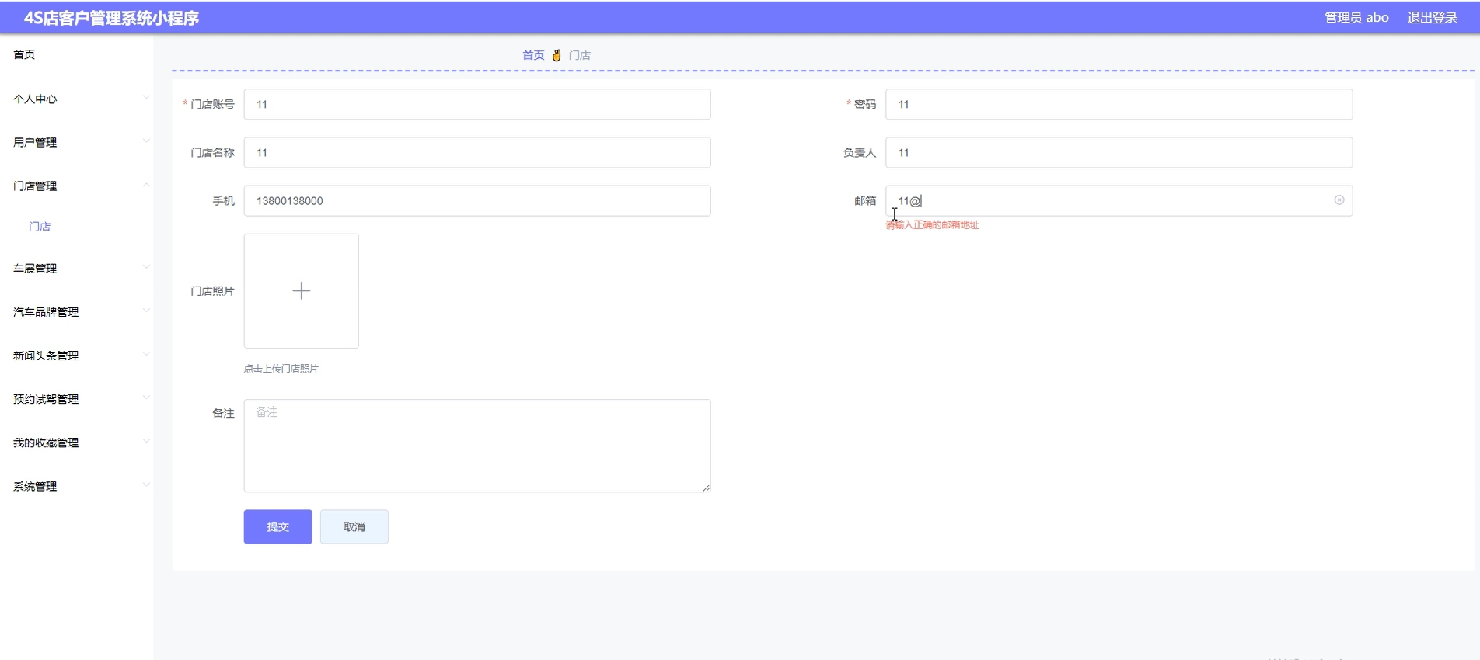Click 退出登录 to log out
Screen dimensions: 1480x660
click(1432, 17)
